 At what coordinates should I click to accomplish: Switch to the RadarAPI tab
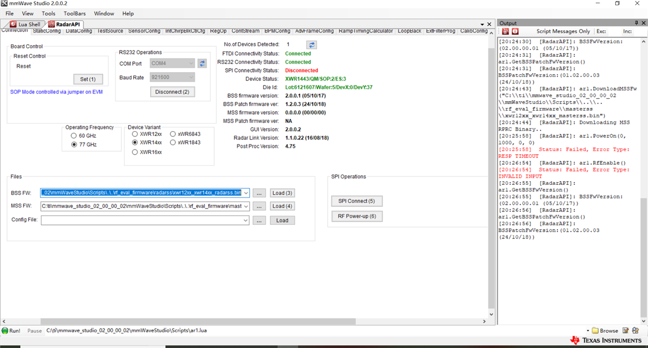coord(65,24)
